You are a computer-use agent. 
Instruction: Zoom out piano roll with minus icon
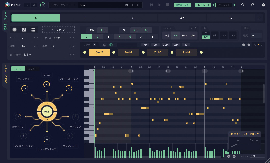coord(229,156)
